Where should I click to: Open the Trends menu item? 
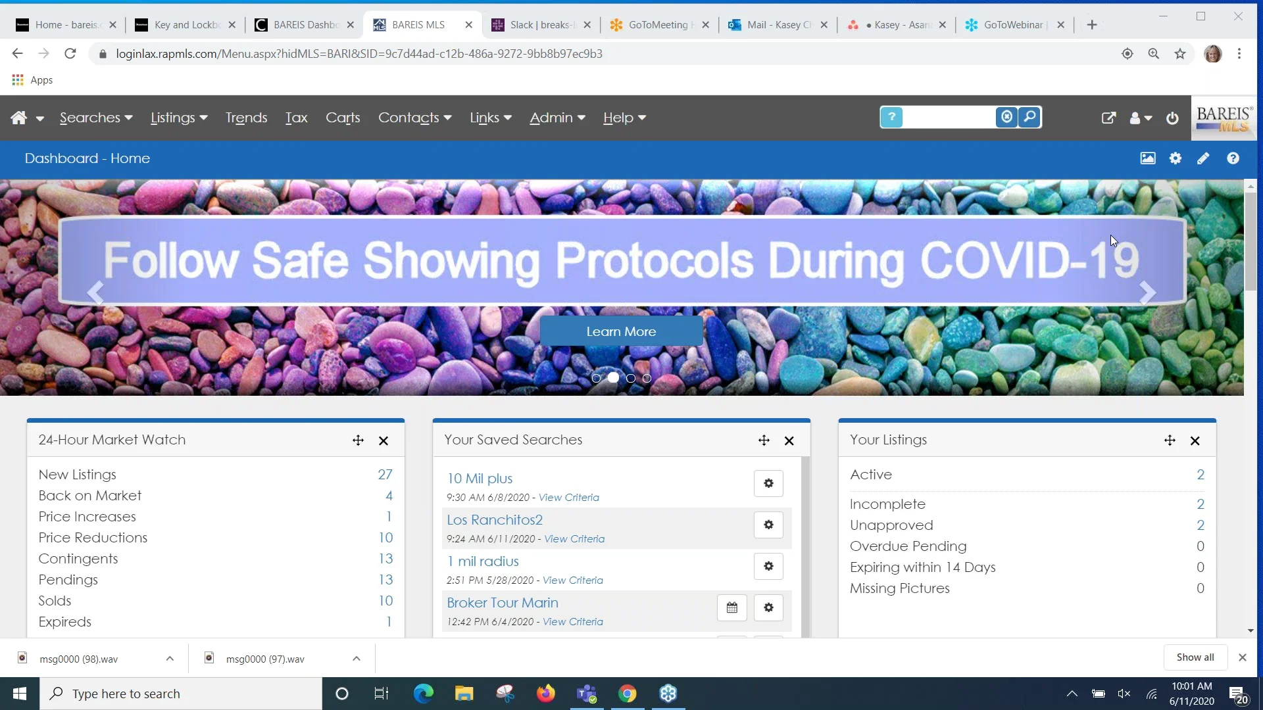click(246, 118)
